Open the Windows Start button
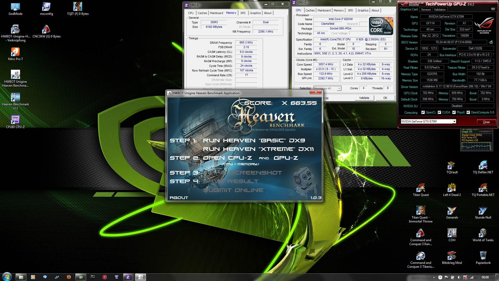Image resolution: width=499 pixels, height=281 pixels. click(7, 277)
